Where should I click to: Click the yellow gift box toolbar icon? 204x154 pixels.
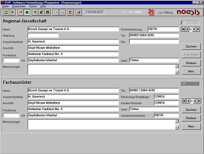[x=71, y=12]
